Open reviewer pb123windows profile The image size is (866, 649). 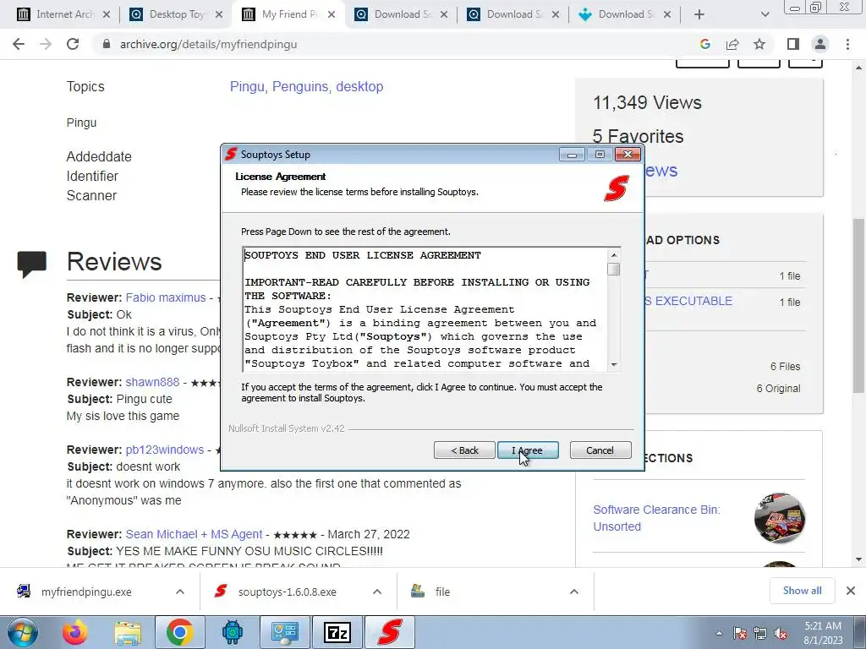[x=165, y=450]
